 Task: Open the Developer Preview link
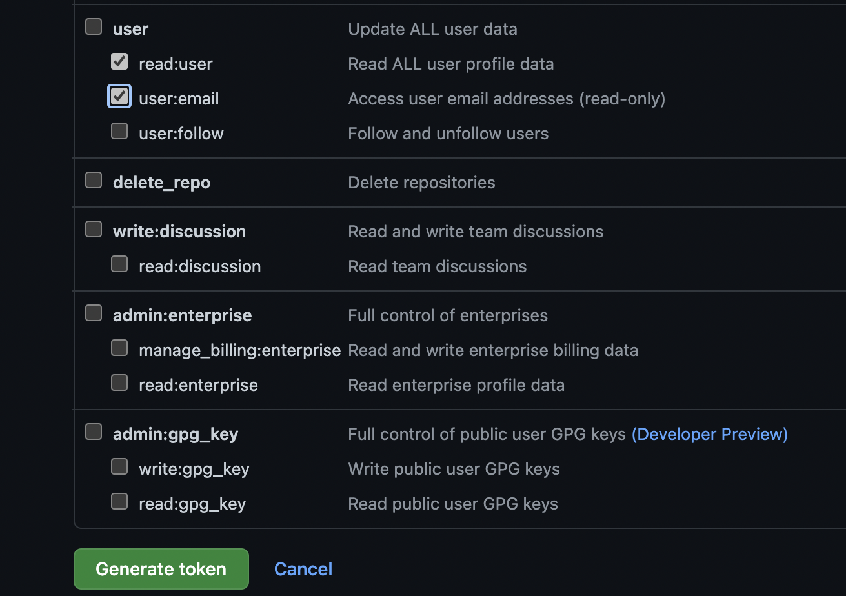710,434
